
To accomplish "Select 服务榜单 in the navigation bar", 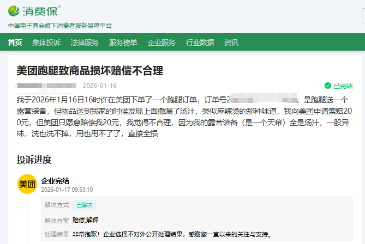I will [123, 42].
